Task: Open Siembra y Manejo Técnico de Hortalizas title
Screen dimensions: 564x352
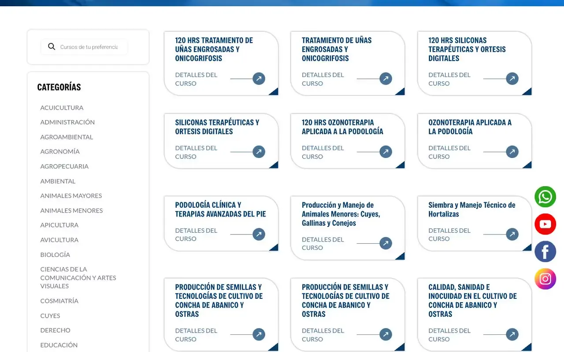Action: [x=472, y=209]
